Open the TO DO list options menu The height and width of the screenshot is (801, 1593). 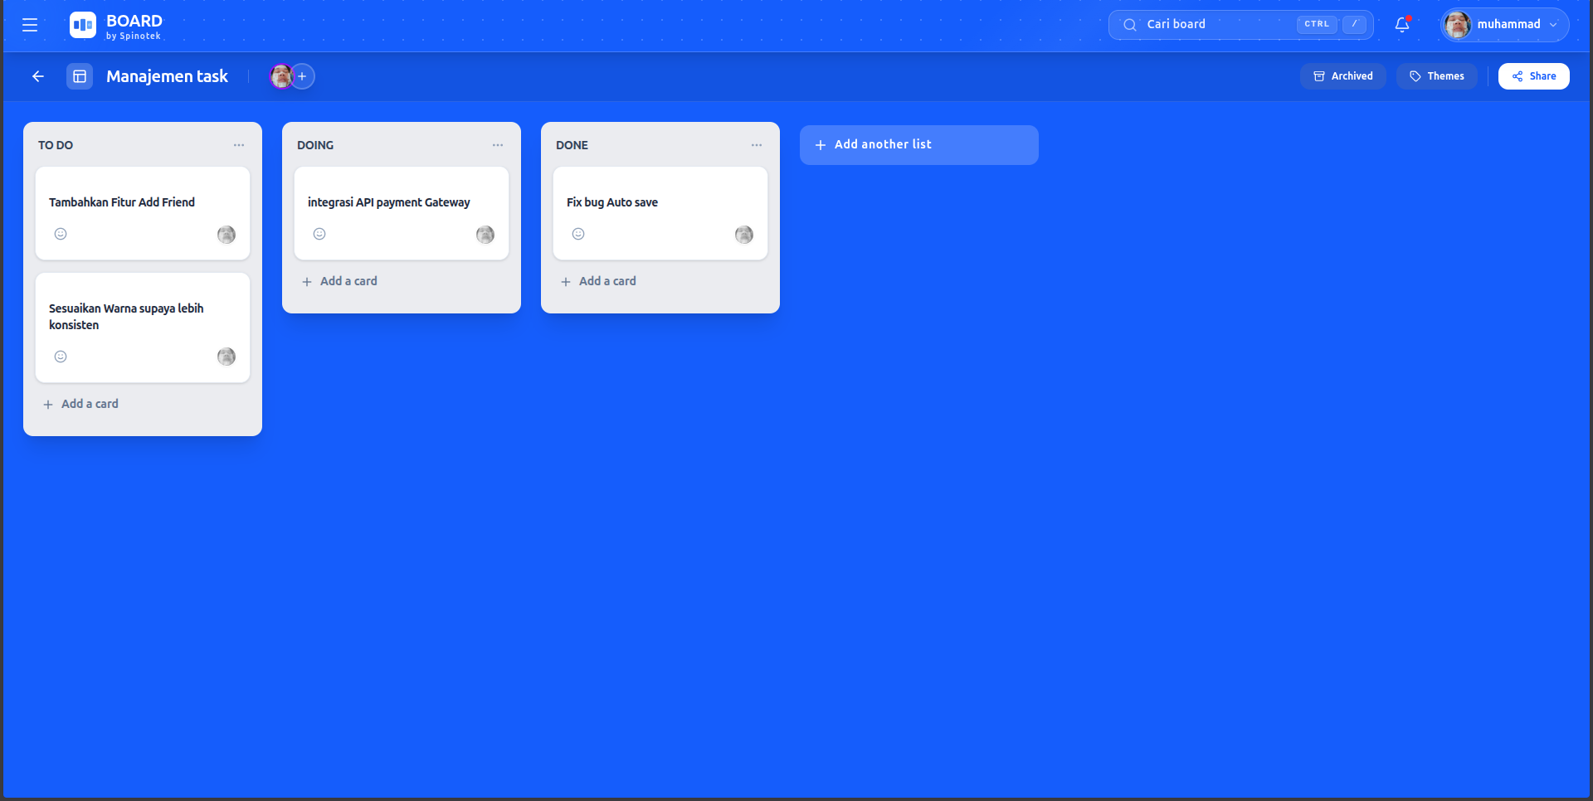(x=239, y=145)
